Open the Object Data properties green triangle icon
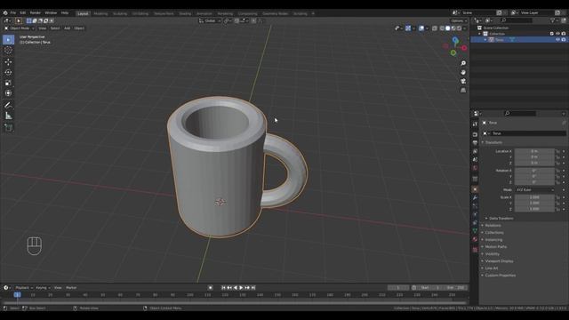Viewport: 569px width, 320px height. (x=475, y=231)
